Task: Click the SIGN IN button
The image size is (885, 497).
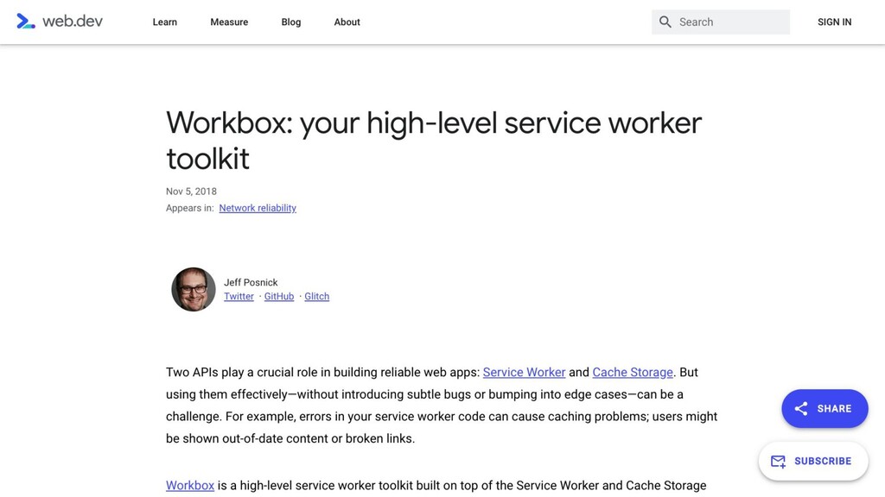Action: [835, 22]
